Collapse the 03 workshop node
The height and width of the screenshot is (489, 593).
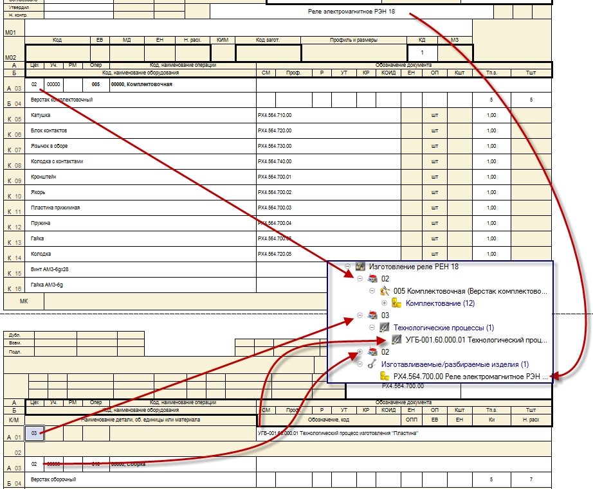click(360, 316)
